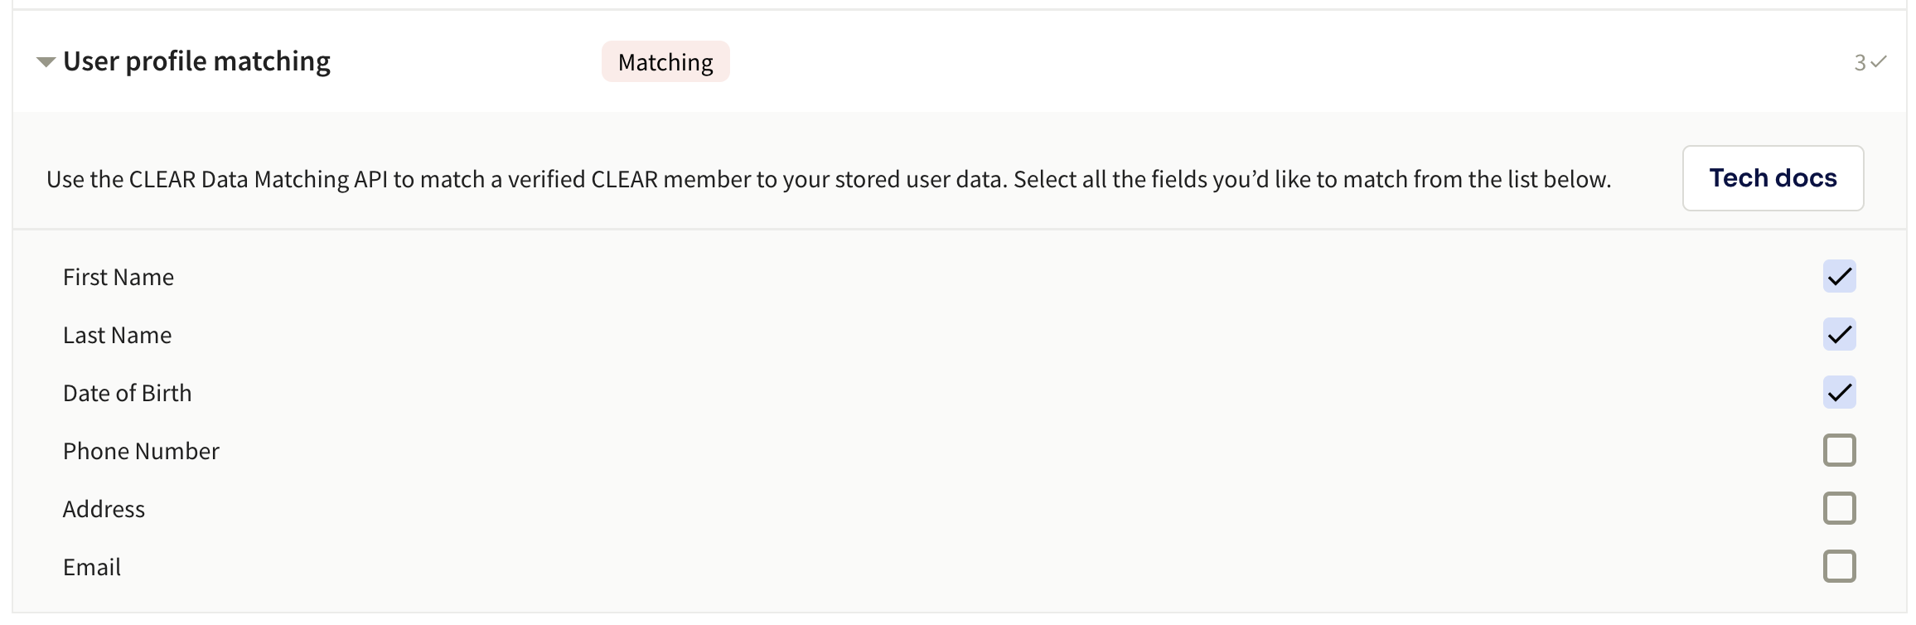Click the Email row label
This screenshot has width=1916, height=625.
coord(92,567)
